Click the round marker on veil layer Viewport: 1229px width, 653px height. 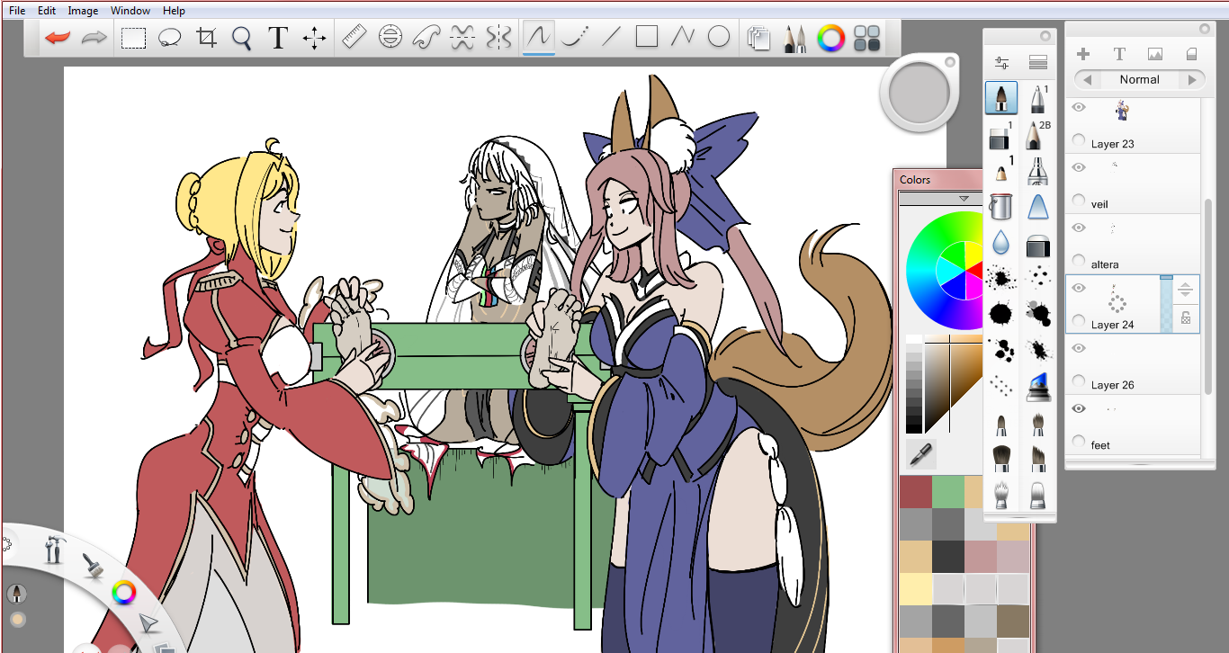1079,201
